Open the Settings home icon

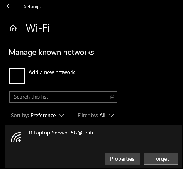pyautogui.click(x=13, y=28)
